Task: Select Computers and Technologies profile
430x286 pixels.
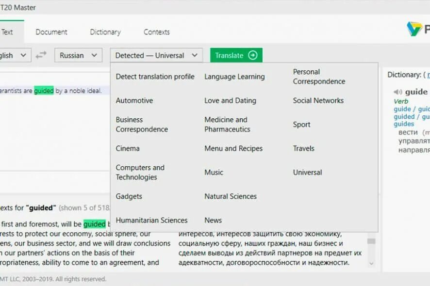Action: tap(140, 173)
